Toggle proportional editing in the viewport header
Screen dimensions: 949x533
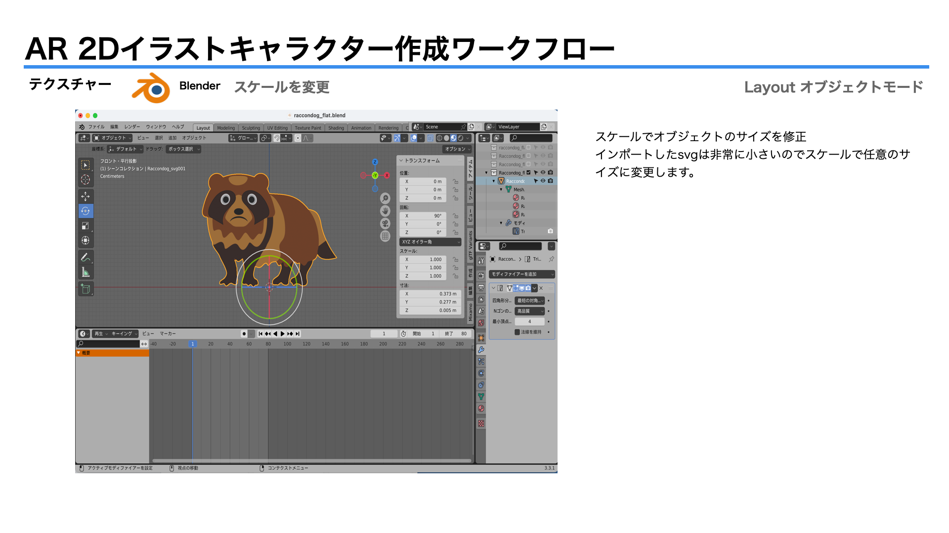pyautogui.click(x=298, y=138)
